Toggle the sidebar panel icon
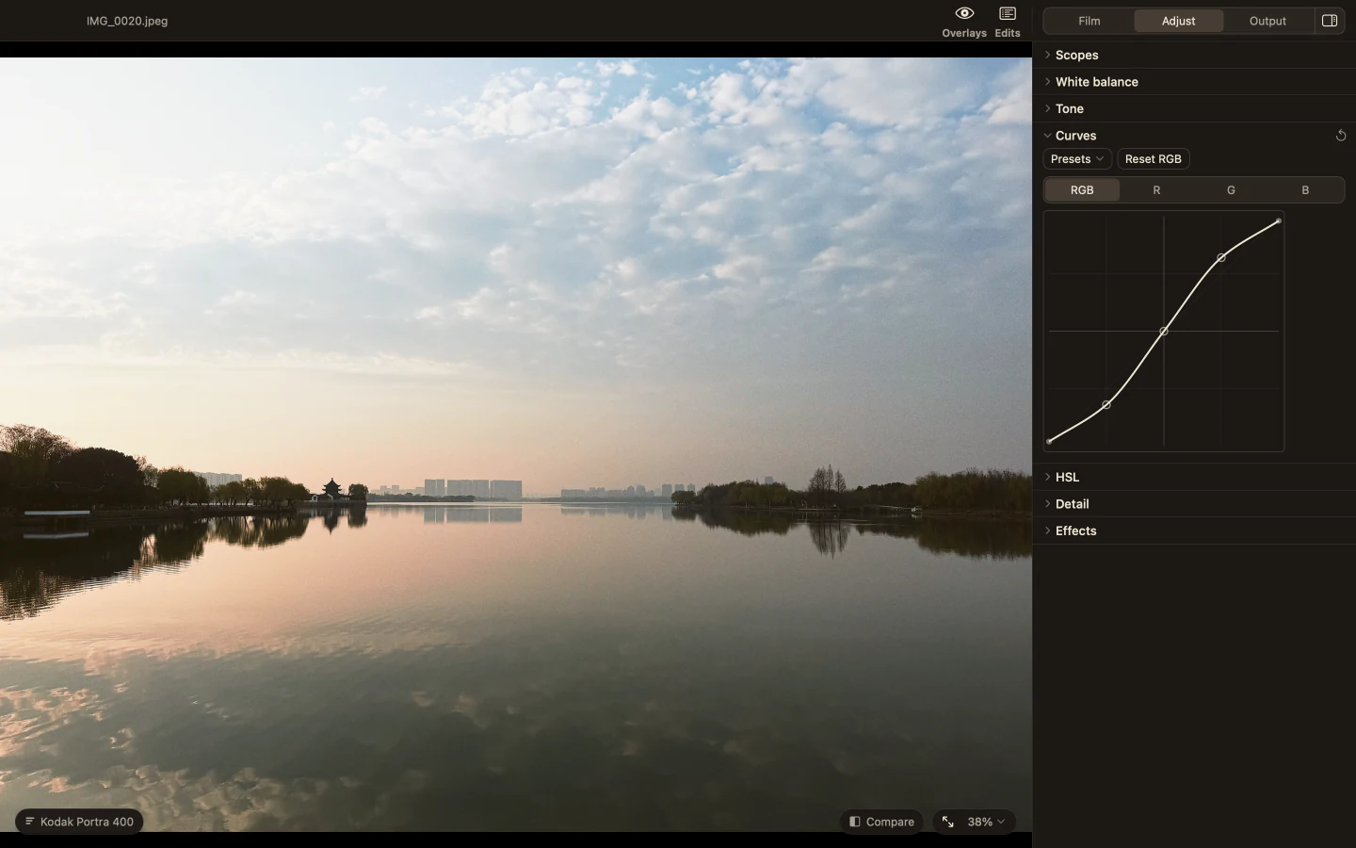 1330,21
